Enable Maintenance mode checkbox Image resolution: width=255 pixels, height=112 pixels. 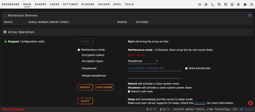click(x=79, y=50)
